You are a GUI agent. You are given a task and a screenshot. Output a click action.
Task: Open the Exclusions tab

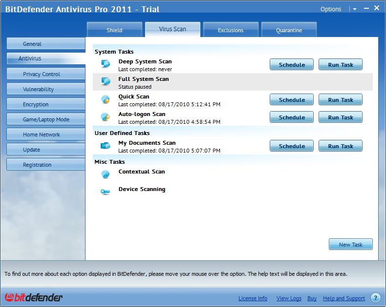click(x=231, y=30)
